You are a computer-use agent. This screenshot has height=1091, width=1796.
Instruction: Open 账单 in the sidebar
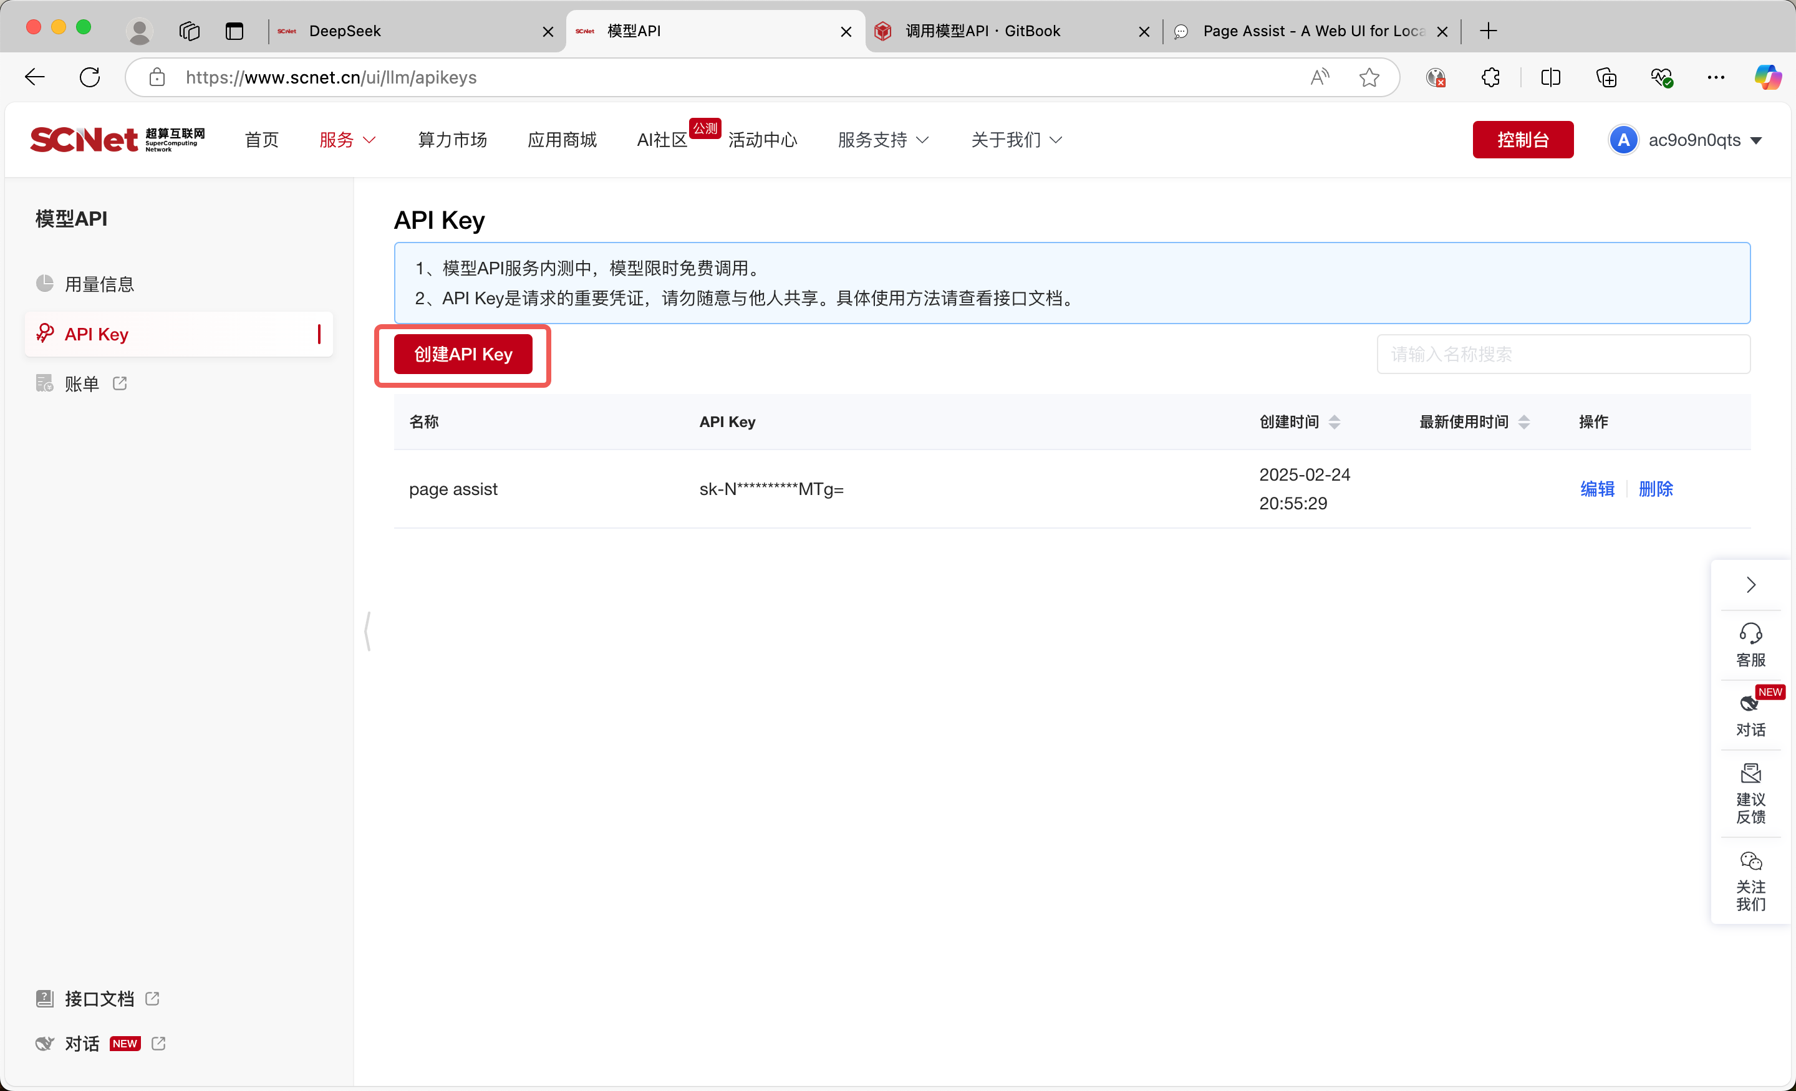[x=178, y=383]
